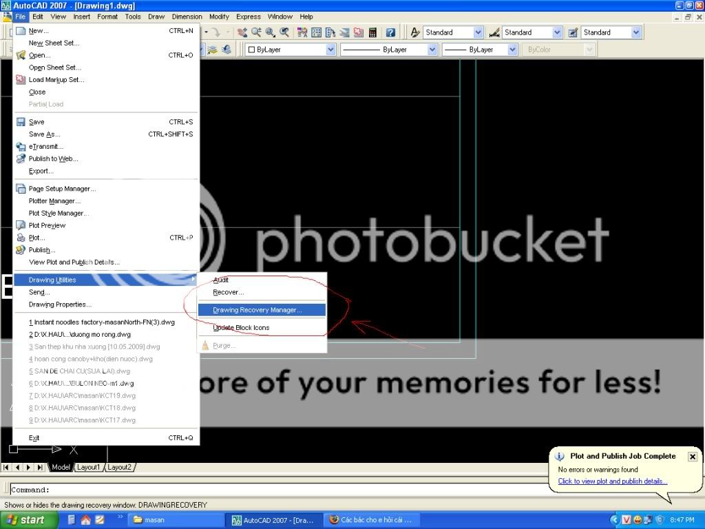The width and height of the screenshot is (705, 529).
Task: Select Publish to Web... entry
Action: 106,158
